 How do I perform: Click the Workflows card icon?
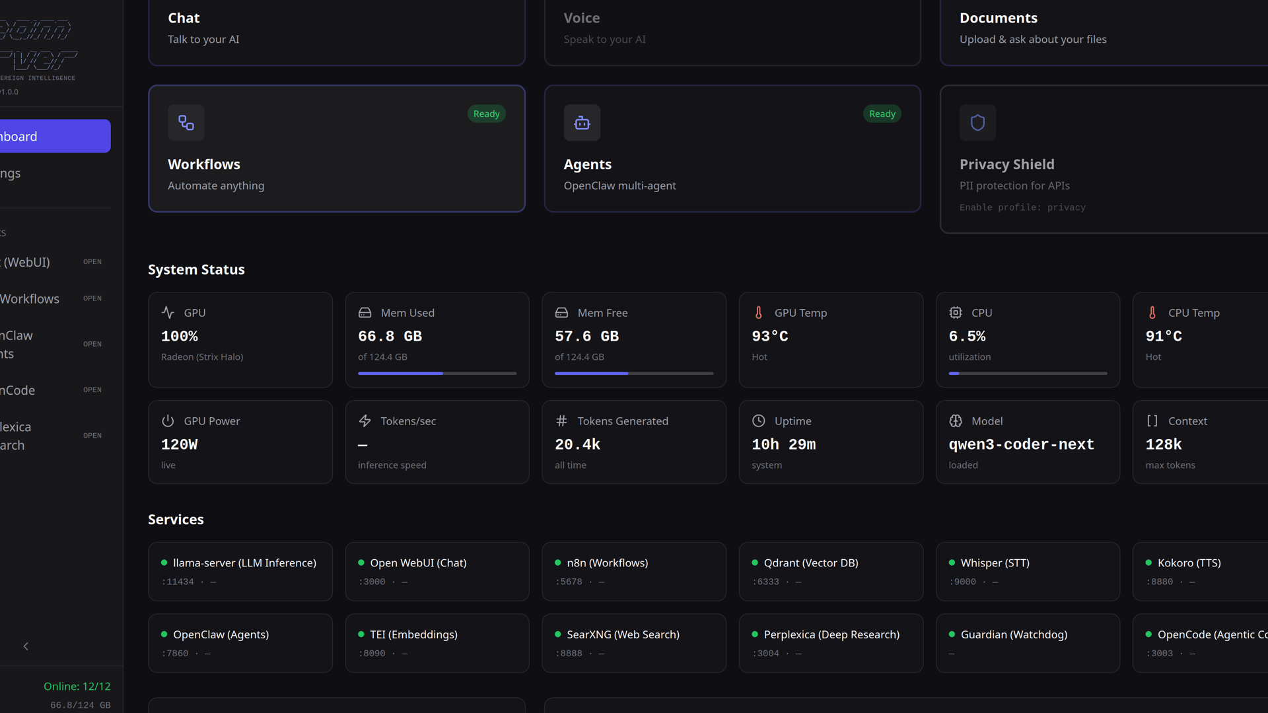click(186, 123)
